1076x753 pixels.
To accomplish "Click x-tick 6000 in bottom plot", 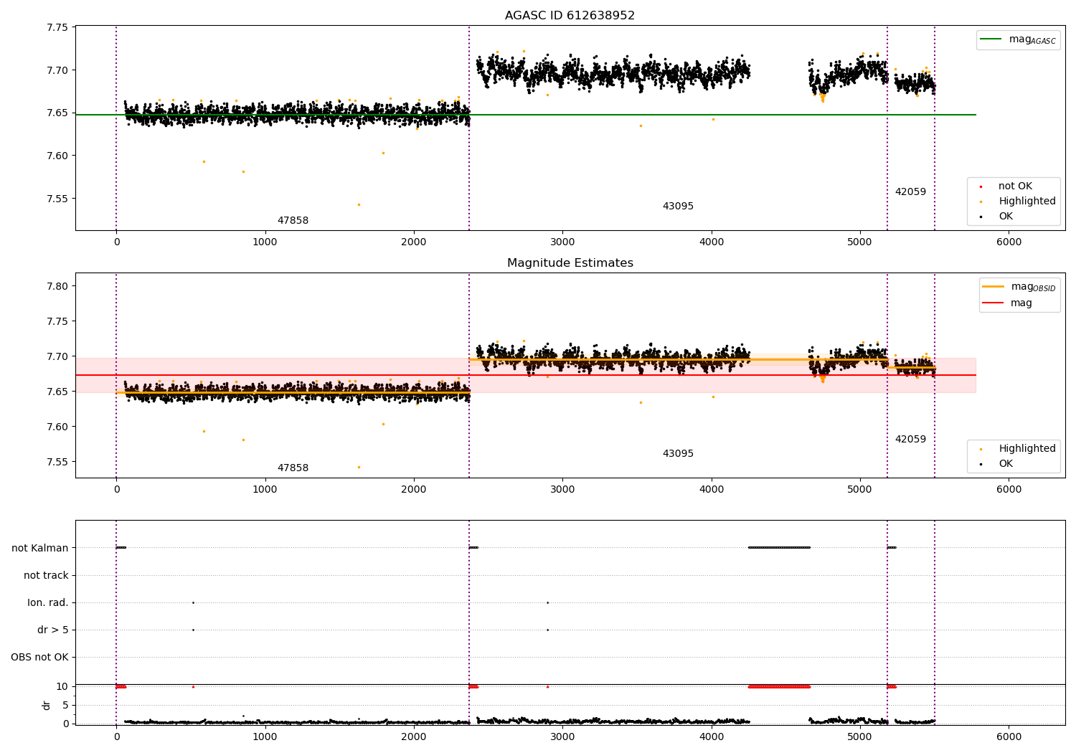I will [1009, 737].
